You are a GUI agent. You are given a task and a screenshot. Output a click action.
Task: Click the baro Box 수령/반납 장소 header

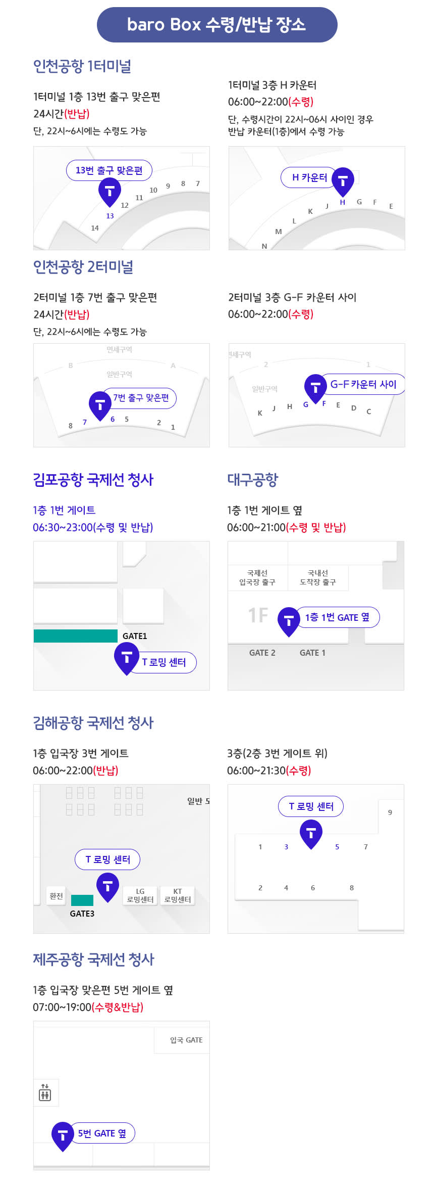pyautogui.click(x=217, y=25)
